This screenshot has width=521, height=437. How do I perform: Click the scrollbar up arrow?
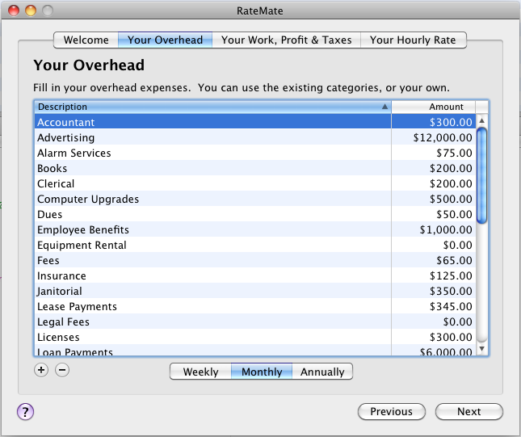pos(482,121)
